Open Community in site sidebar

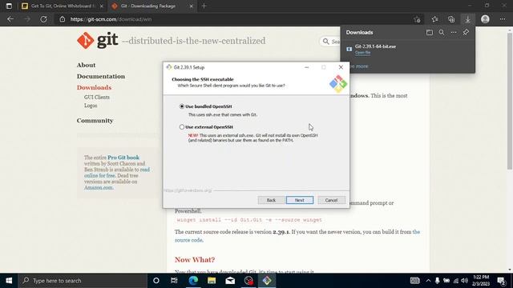tap(95, 121)
